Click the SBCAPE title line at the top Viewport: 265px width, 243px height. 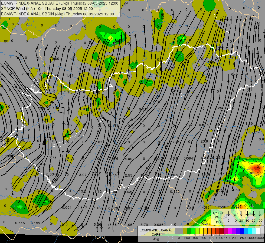coord(60,3)
